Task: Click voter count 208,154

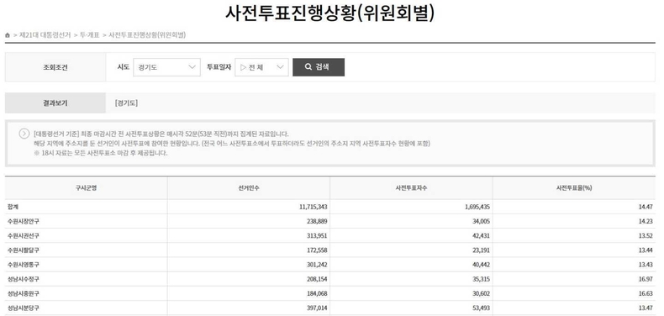Action: 317,279
